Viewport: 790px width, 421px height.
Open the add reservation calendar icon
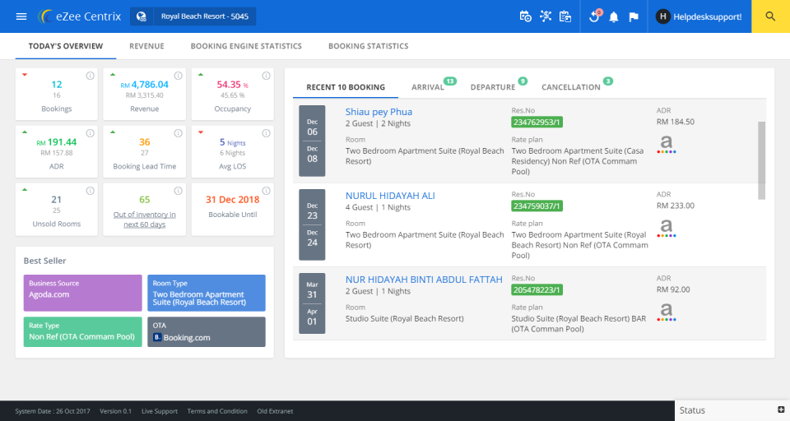point(526,16)
